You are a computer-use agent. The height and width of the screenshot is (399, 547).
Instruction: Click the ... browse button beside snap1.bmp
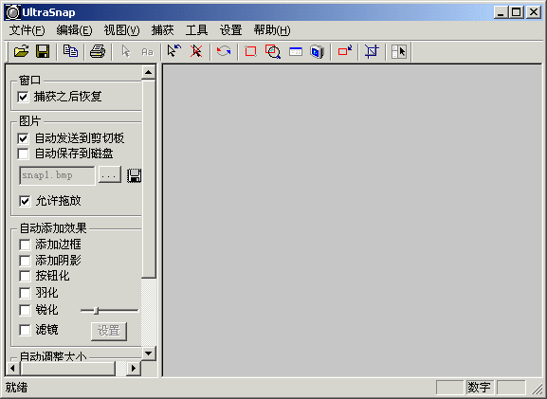pos(110,174)
